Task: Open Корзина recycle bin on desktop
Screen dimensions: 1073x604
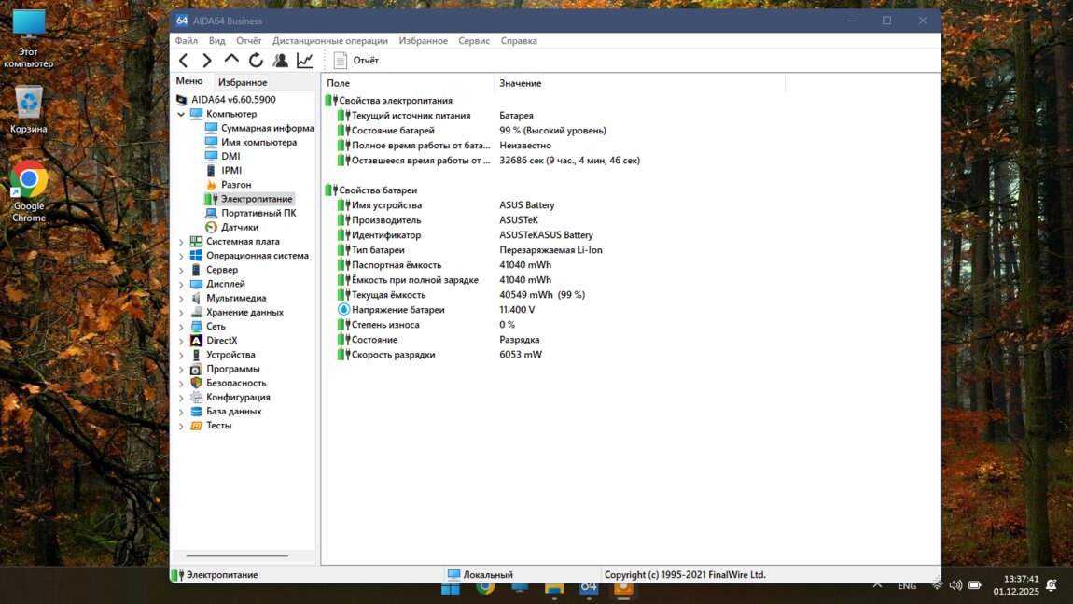Action: [29, 110]
